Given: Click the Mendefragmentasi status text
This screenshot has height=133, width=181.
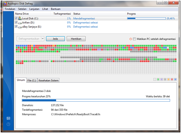Looking at the screenshot, I should point(84,18).
